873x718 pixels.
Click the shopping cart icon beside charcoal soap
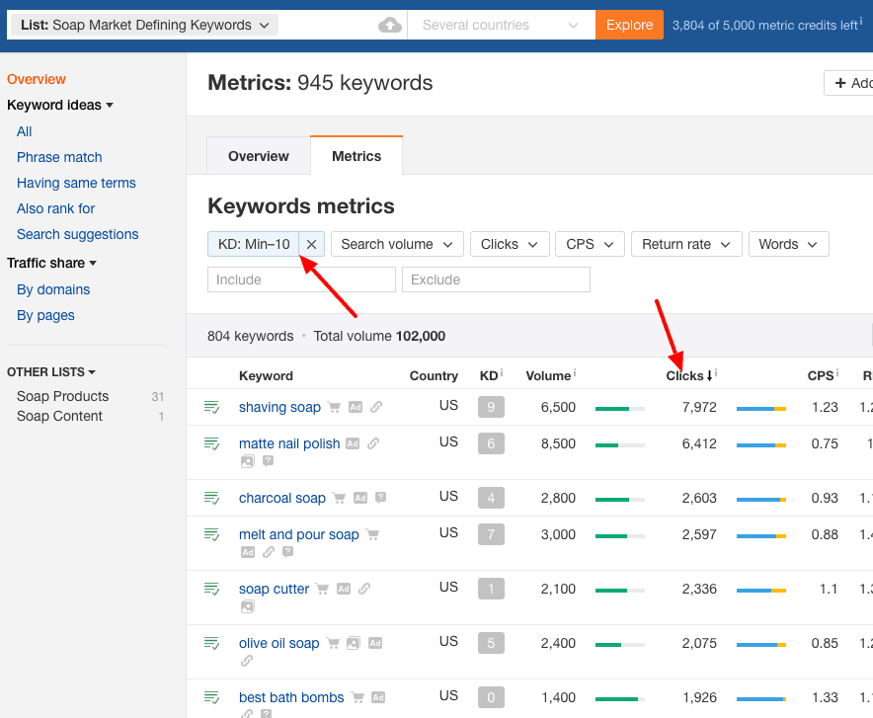[x=337, y=498]
